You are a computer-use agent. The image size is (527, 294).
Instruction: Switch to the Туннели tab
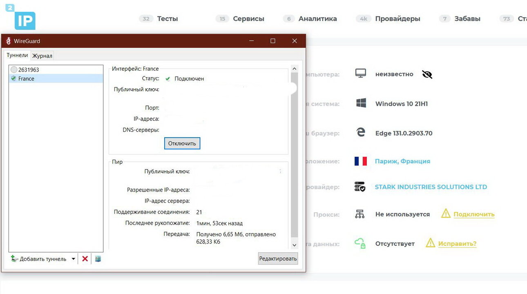click(x=17, y=55)
